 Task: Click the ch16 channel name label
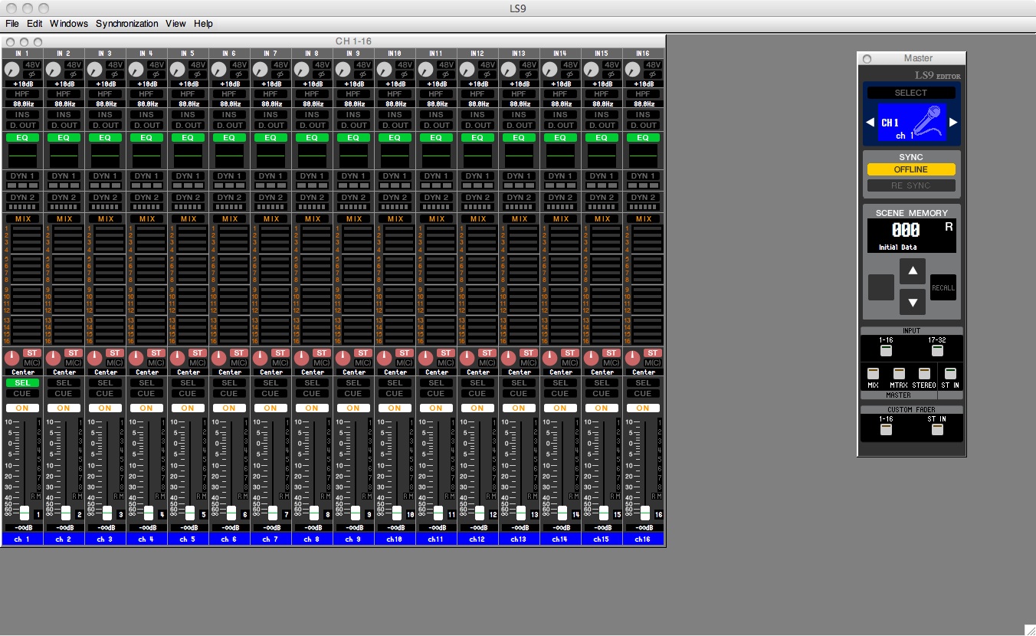pos(644,539)
